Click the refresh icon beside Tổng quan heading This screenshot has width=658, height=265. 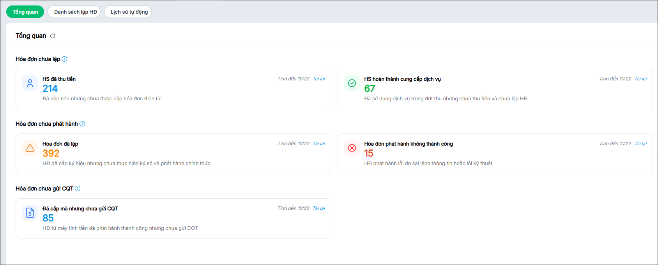[x=53, y=36]
